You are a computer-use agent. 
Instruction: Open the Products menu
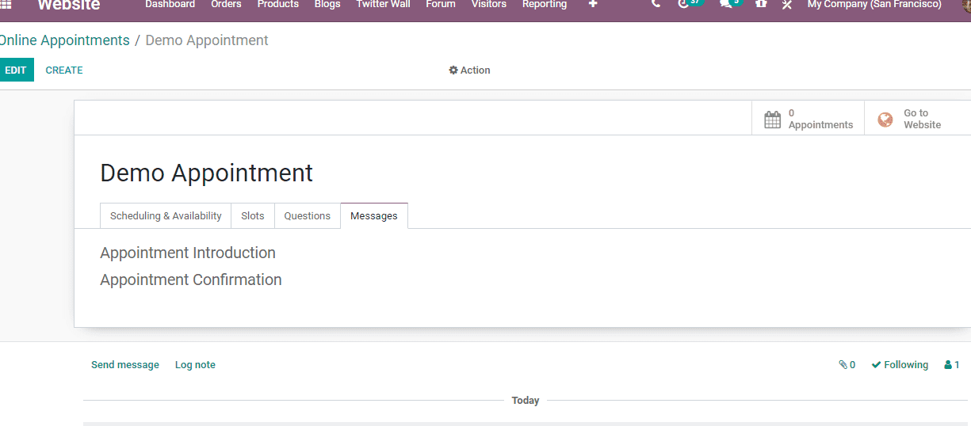[278, 4]
